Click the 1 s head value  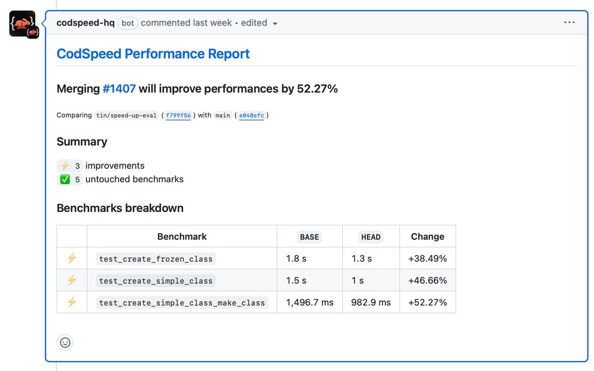(358, 281)
